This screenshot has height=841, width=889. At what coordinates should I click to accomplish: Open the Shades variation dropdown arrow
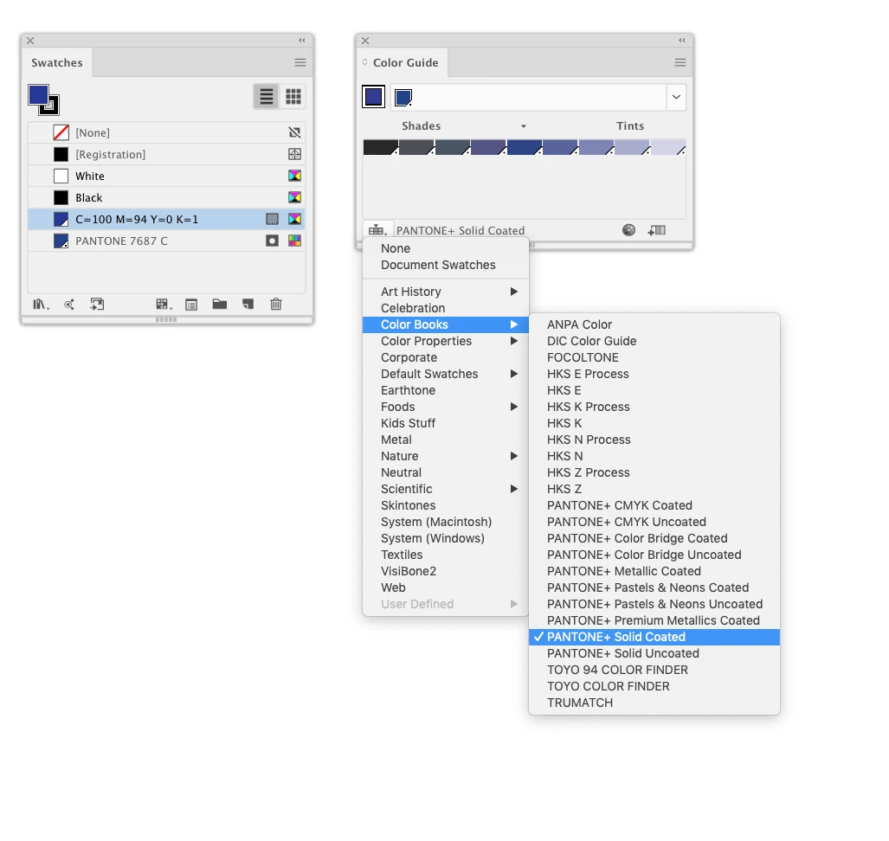(x=524, y=126)
